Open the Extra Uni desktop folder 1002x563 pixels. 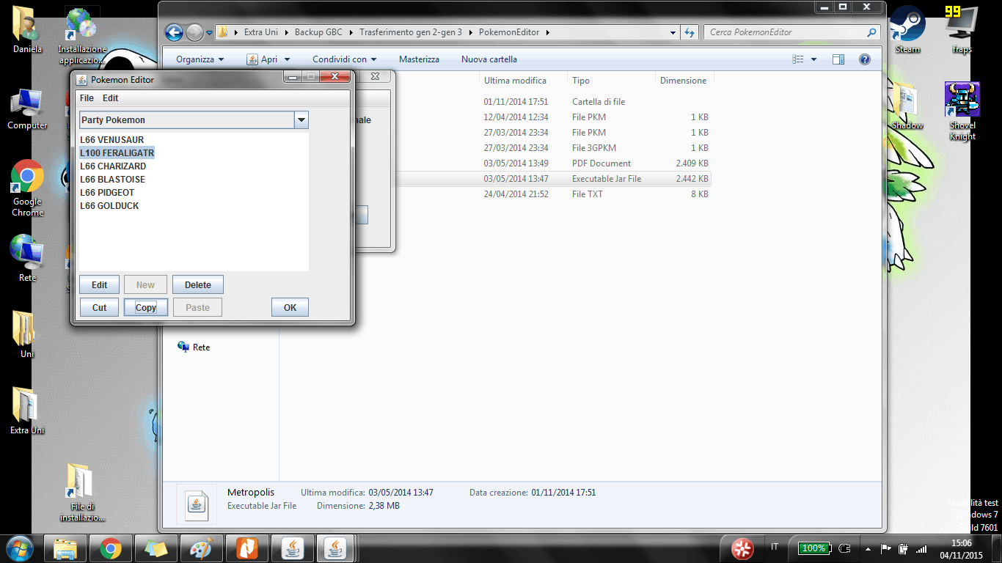[27, 411]
